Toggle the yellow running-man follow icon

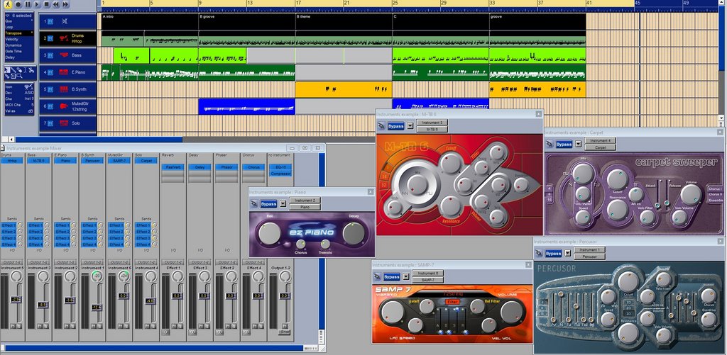(8, 4)
